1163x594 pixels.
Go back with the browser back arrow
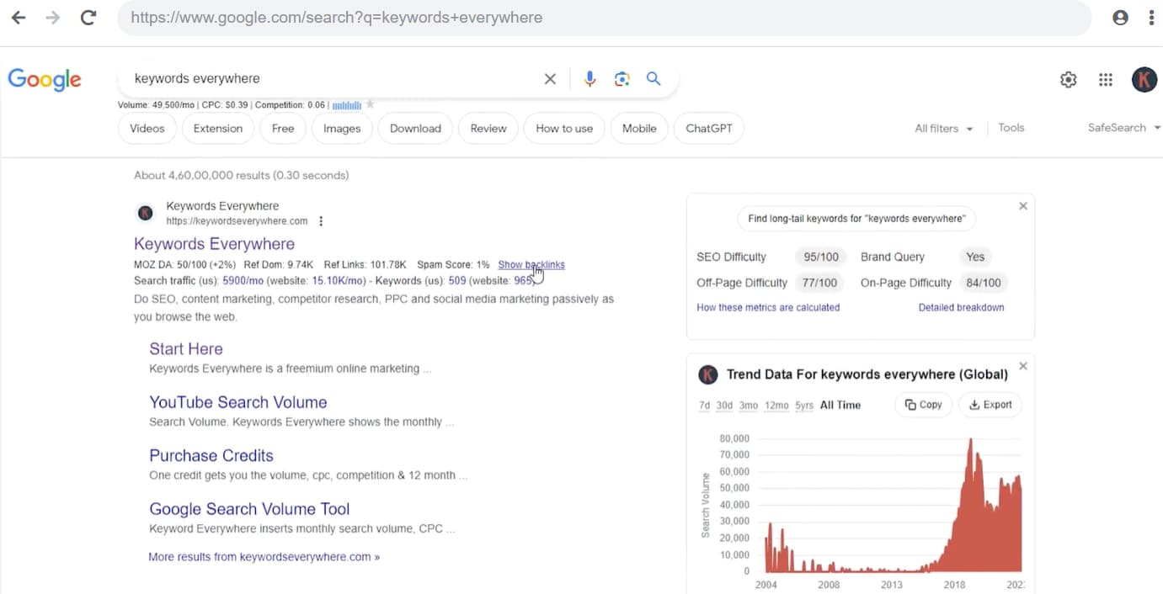19,18
